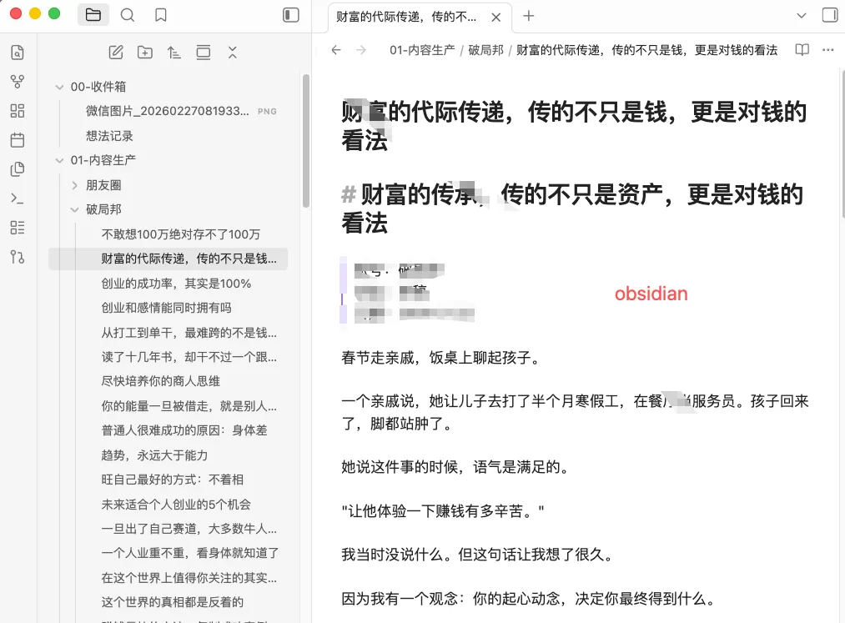Click paragraph 我当时没说什么
Viewport: 845px width, 623px height.
[x=477, y=554]
